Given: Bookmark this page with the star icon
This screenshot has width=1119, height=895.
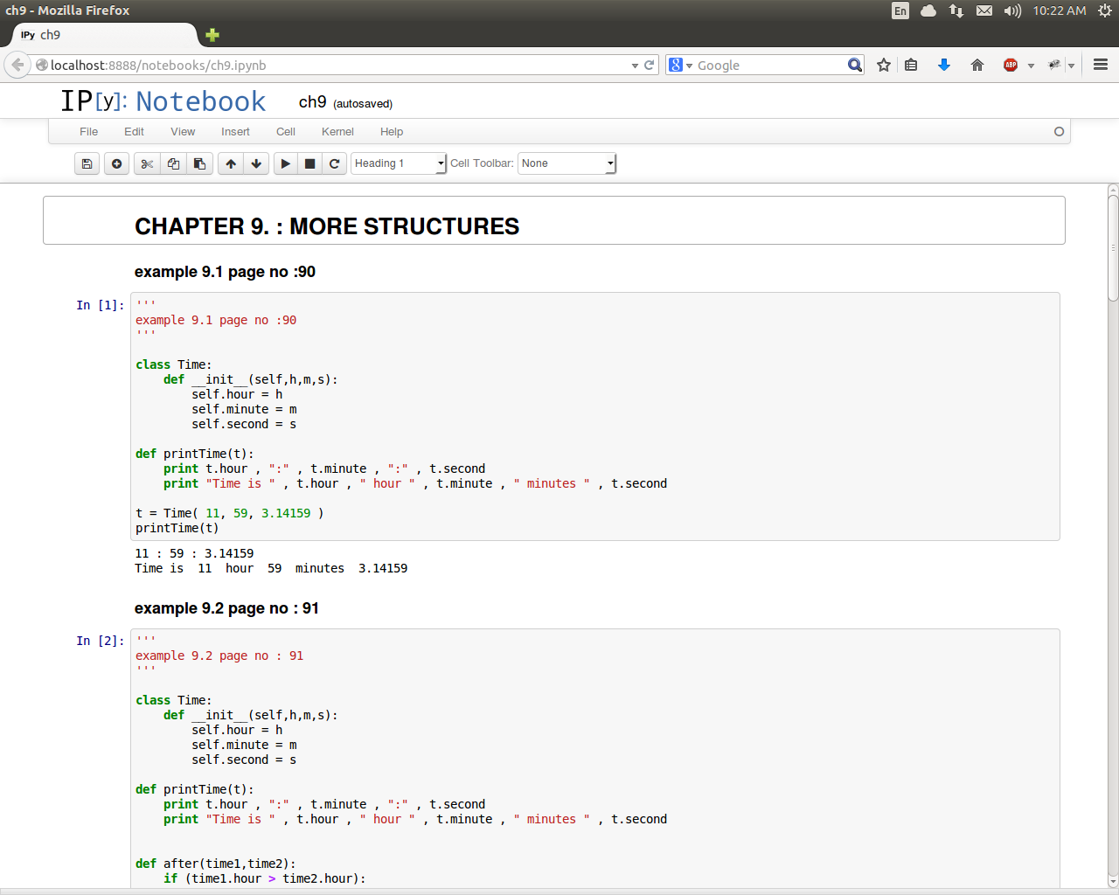Looking at the screenshot, I should point(884,66).
